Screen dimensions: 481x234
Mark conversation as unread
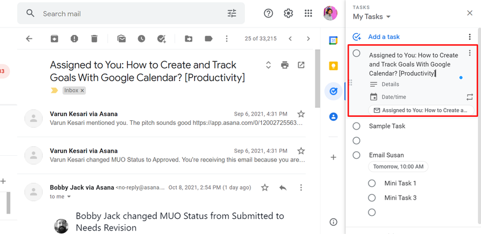click(x=121, y=39)
